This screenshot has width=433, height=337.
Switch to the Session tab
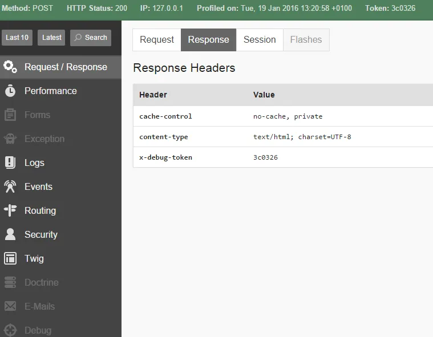(x=260, y=40)
